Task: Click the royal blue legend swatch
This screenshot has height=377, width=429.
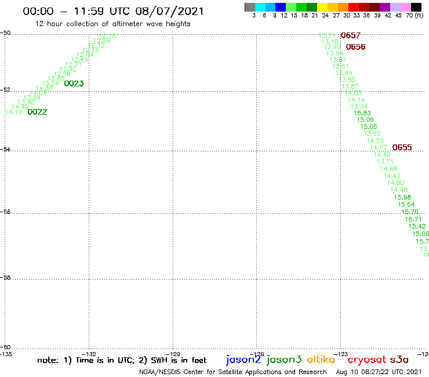Action: 281,7
